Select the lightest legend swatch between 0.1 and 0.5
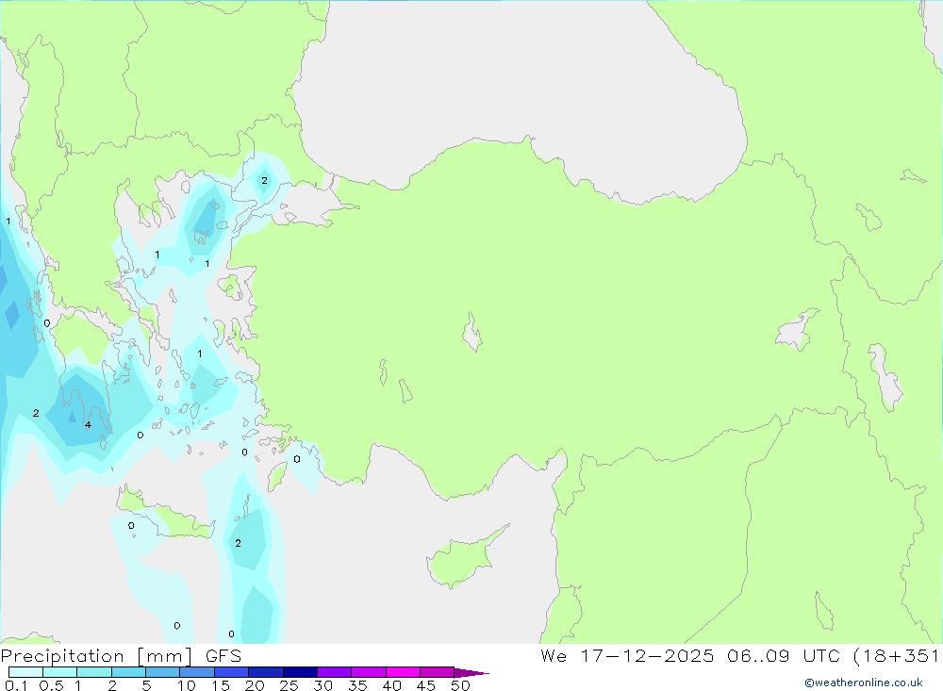This screenshot has height=691, width=943. coord(25,672)
